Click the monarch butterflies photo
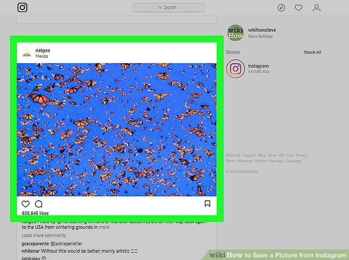Viewport: 349px width, 260px height. click(x=116, y=130)
